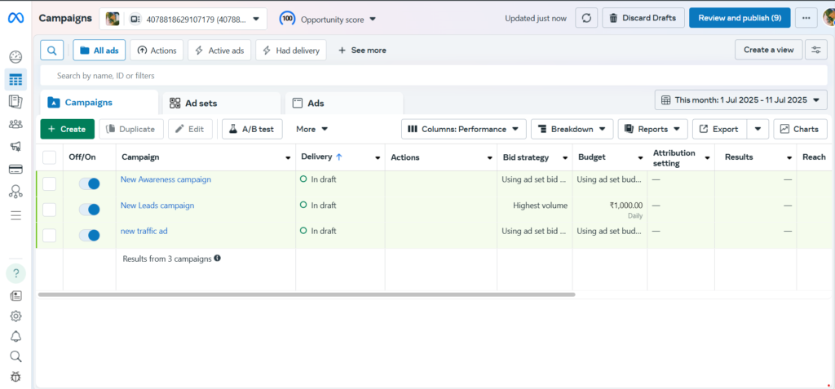835x389 pixels.
Task: Open the Breakdown dropdown
Action: pos(572,129)
